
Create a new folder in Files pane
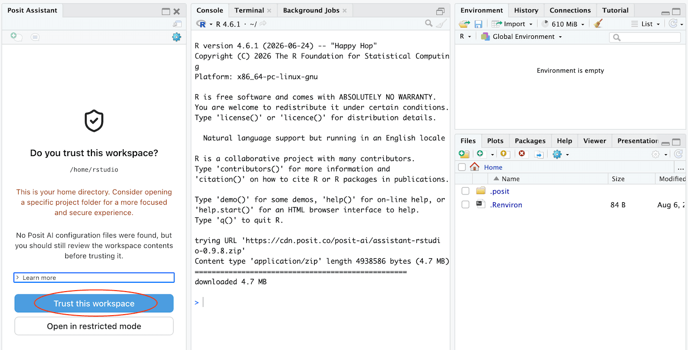click(x=464, y=154)
